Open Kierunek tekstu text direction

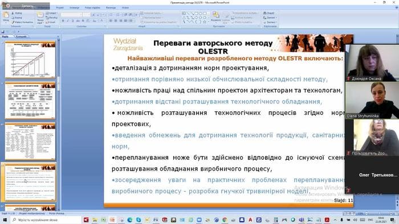coord(152,13)
